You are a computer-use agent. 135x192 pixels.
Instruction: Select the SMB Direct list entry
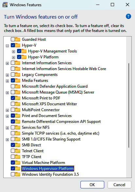(31, 145)
